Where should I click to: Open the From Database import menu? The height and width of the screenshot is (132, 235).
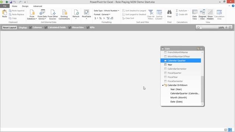(32, 15)
